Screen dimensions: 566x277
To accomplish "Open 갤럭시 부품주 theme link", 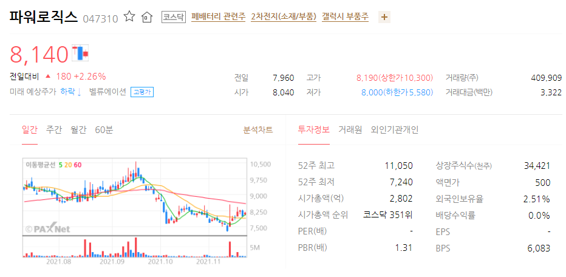I will point(346,16).
